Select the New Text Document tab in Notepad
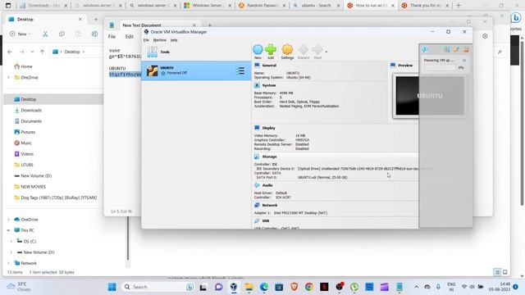Screen dimensions: 525x295 153,25
